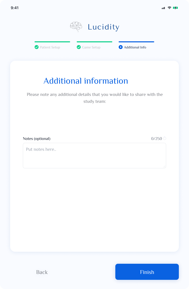Click the circular character count progress icon
Image resolution: width=189 pixels, height=289 pixels.
(x=165, y=139)
